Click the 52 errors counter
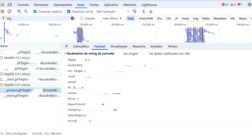Image resolution: width=252 pixels, height=136 pixels. pyautogui.click(x=225, y=5)
